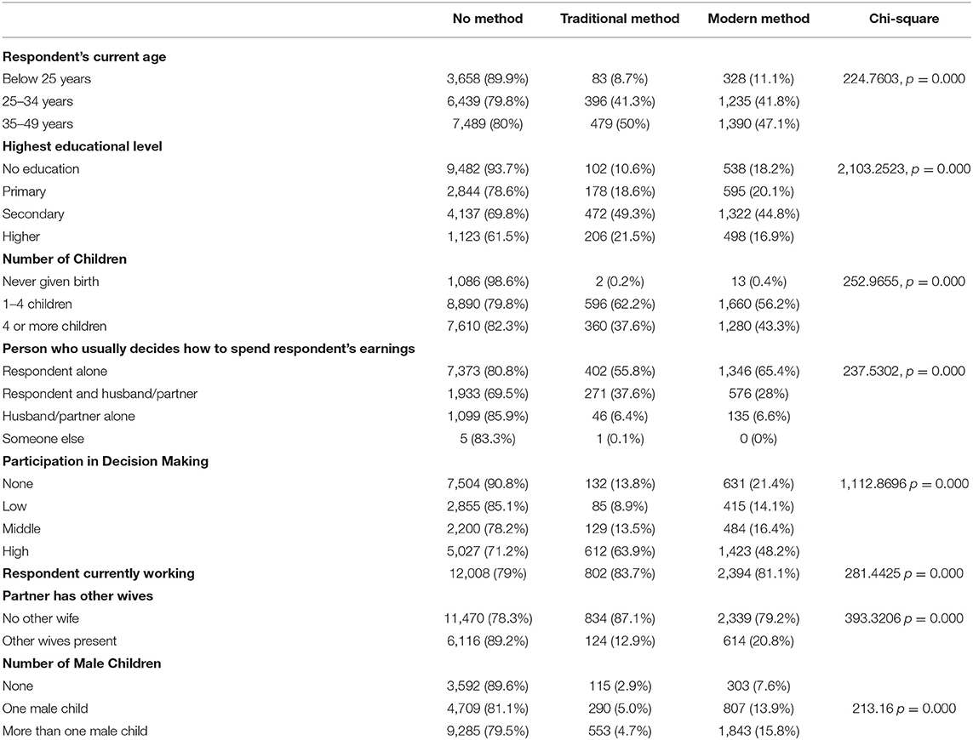Select the 'Partner has other wives' heading
Screen dimensions: 973x740
click(x=77, y=596)
